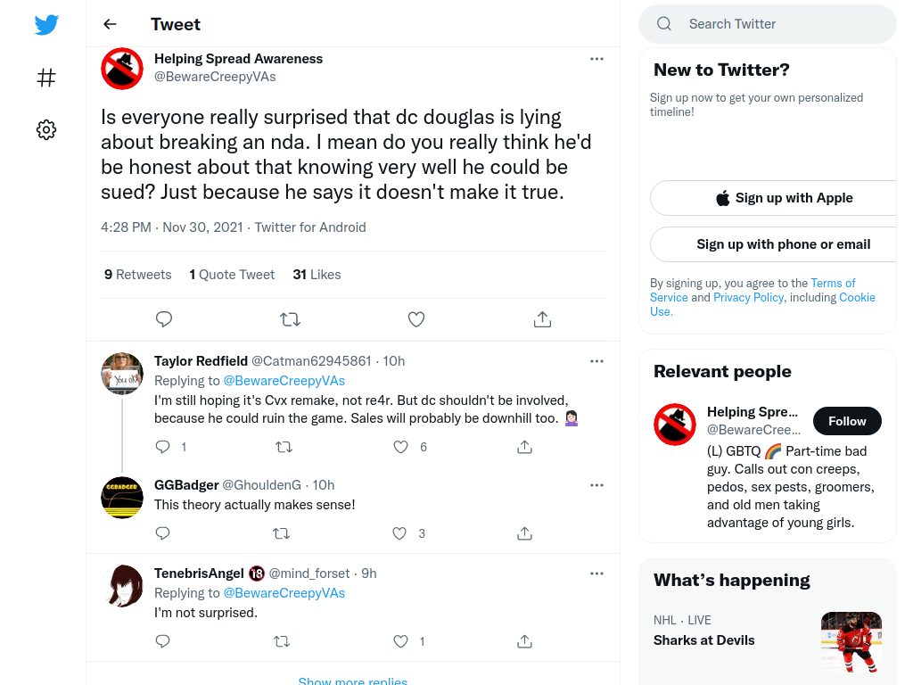The width and height of the screenshot is (913, 685).
Task: Sign up with Apple
Action: [784, 198]
